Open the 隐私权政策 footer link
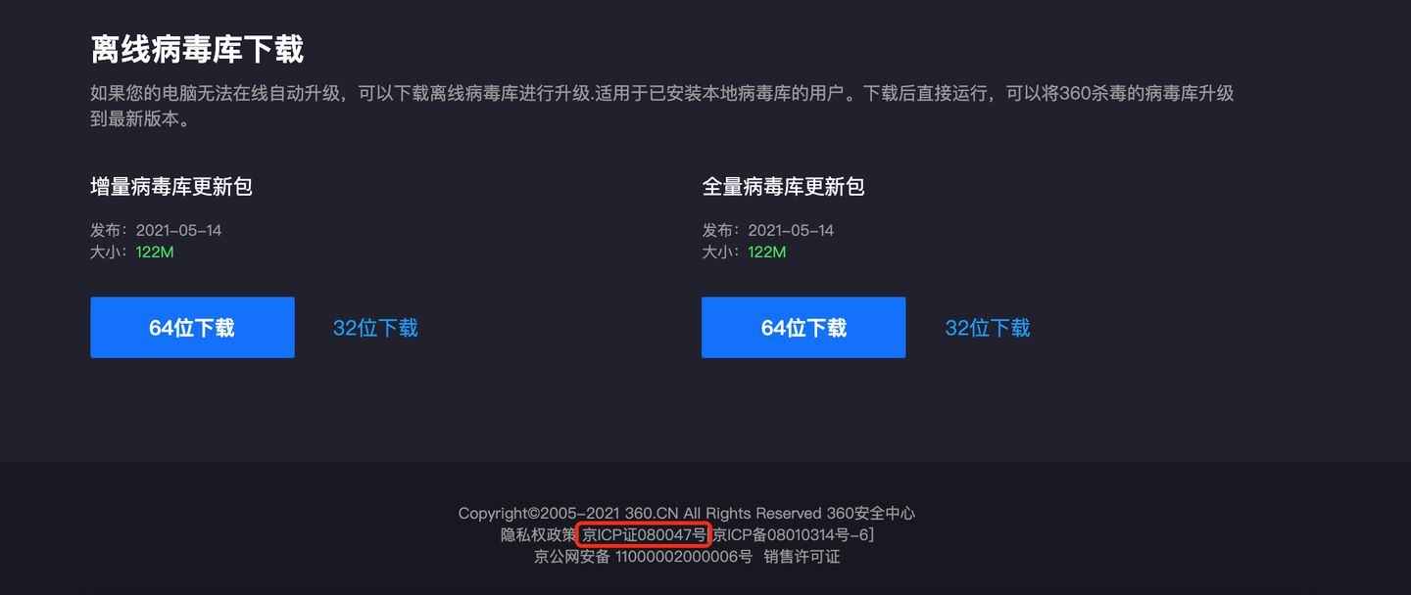 point(538,535)
